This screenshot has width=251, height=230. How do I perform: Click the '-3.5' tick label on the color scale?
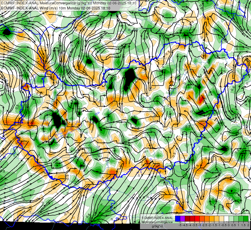[x=195, y=225]
